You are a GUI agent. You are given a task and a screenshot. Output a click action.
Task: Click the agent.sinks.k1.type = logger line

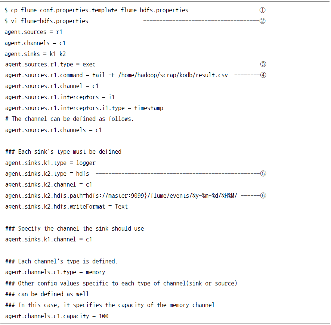click(x=50, y=163)
